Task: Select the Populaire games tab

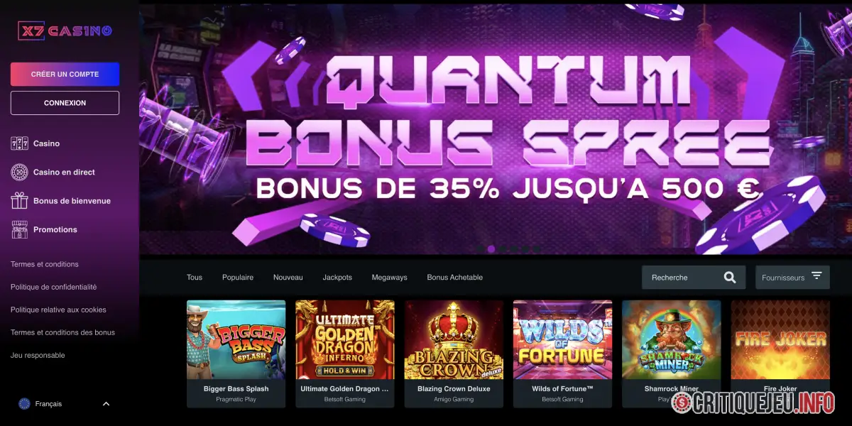Action: pos(238,278)
